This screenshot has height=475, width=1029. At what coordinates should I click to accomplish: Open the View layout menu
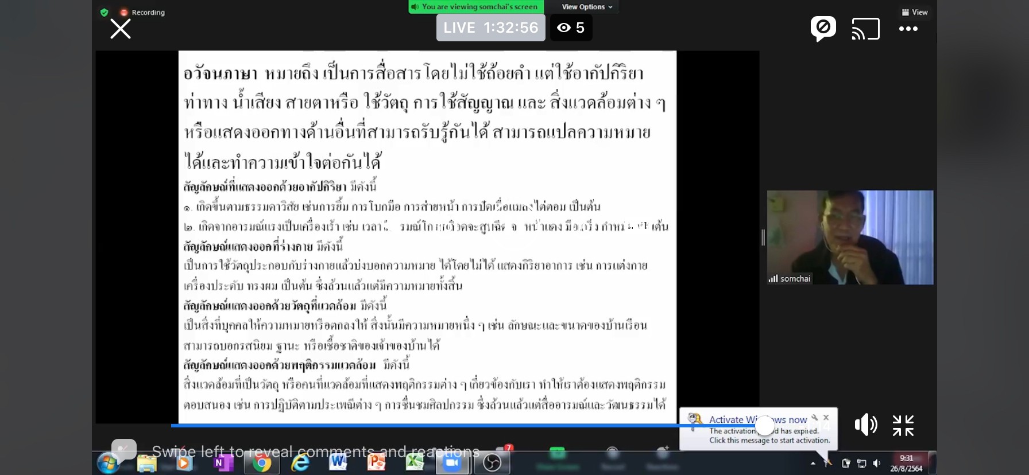pyautogui.click(x=915, y=12)
